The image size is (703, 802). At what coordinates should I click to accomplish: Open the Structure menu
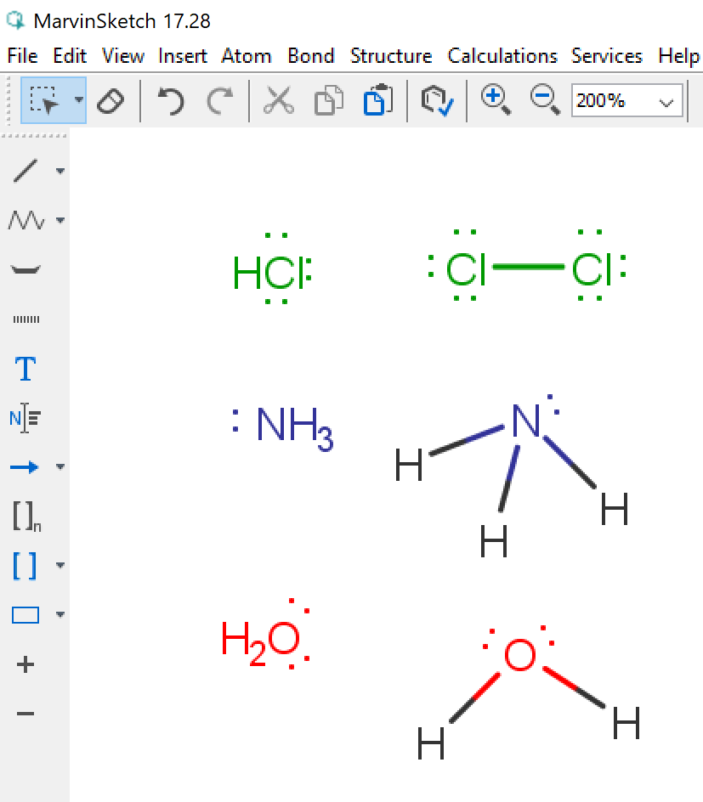click(x=390, y=56)
